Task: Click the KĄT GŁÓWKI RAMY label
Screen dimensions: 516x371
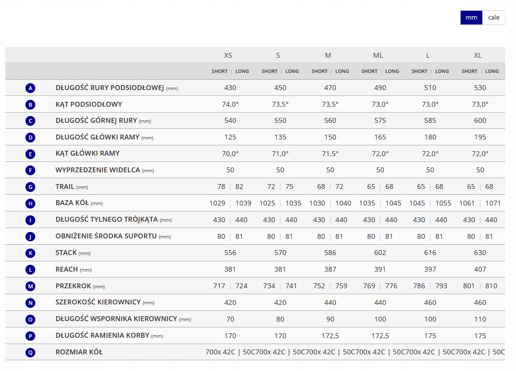Action: coord(88,153)
